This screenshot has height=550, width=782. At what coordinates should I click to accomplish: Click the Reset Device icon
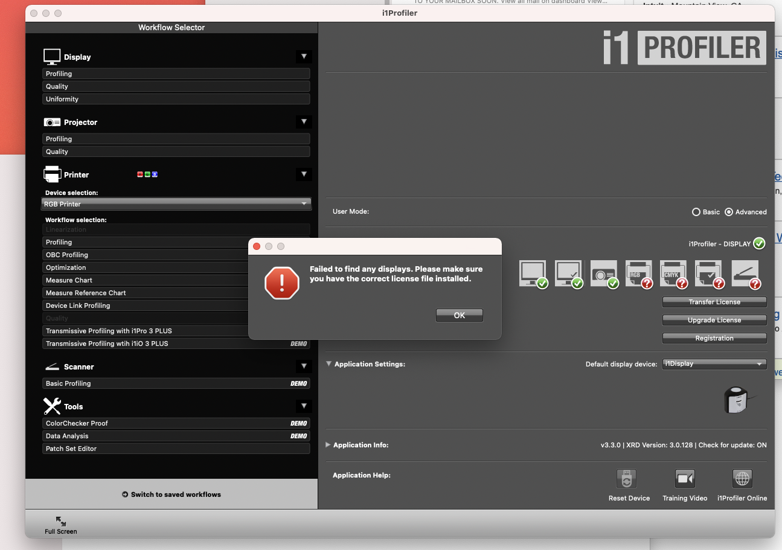627,479
